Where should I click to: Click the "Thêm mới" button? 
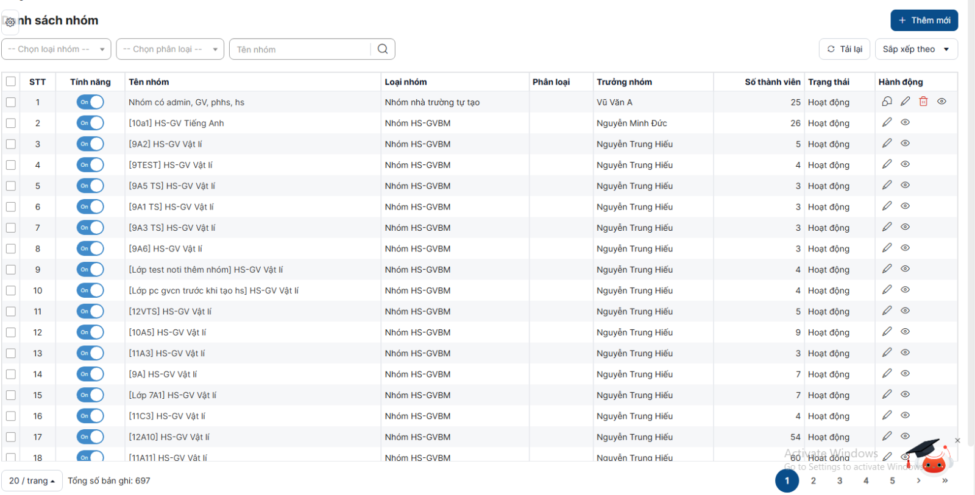click(x=924, y=20)
